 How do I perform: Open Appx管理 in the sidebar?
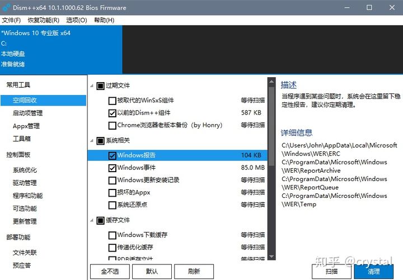tap(26, 126)
